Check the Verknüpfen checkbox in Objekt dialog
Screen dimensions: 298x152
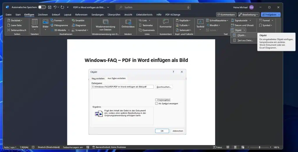tap(156, 100)
